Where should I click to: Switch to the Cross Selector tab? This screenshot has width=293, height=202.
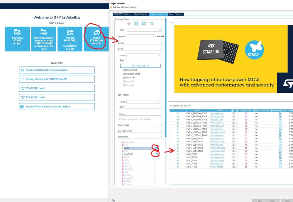[x=176, y=14]
